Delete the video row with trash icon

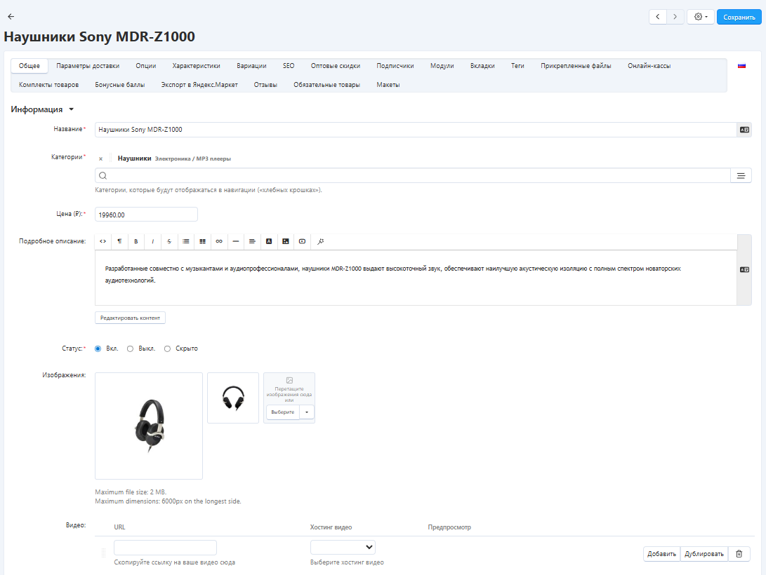click(739, 554)
